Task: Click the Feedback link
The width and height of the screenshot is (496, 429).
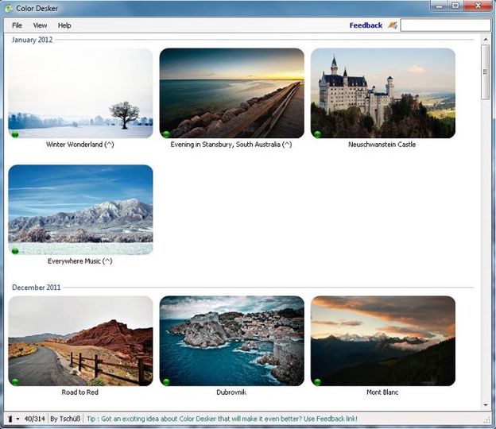Action: click(x=366, y=25)
